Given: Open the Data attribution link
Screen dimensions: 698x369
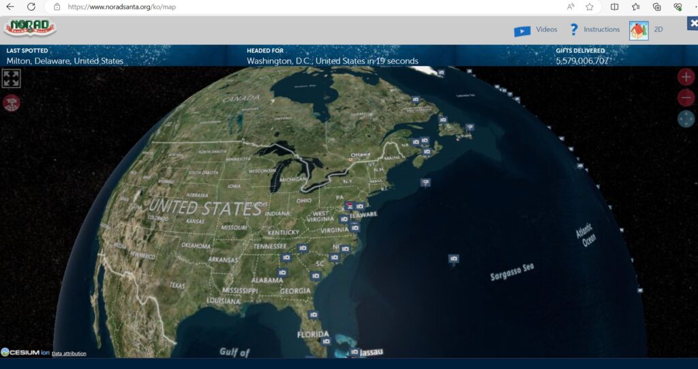Looking at the screenshot, I should click(69, 353).
